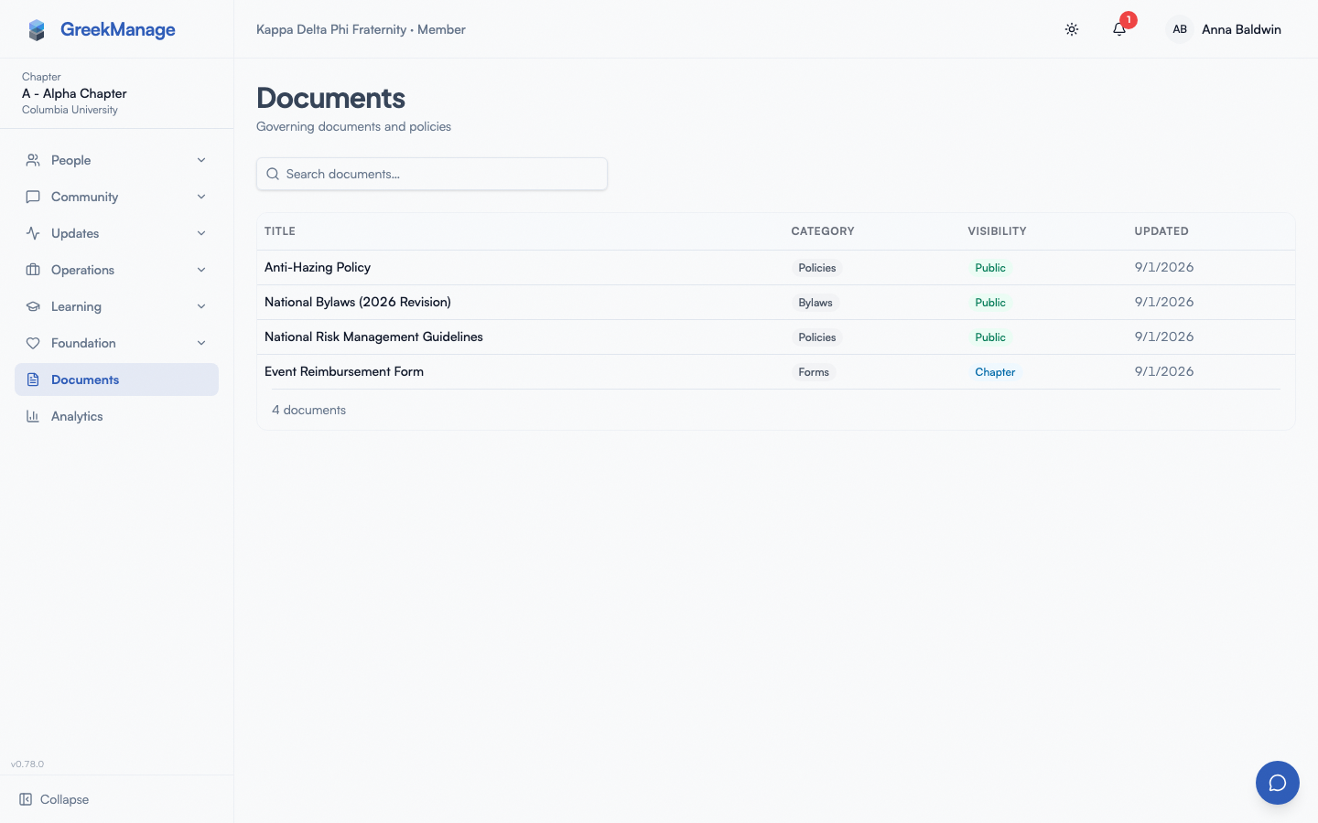This screenshot has height=823, width=1318.
Task: Open the Event Reimbursement Form document
Action: (344, 371)
